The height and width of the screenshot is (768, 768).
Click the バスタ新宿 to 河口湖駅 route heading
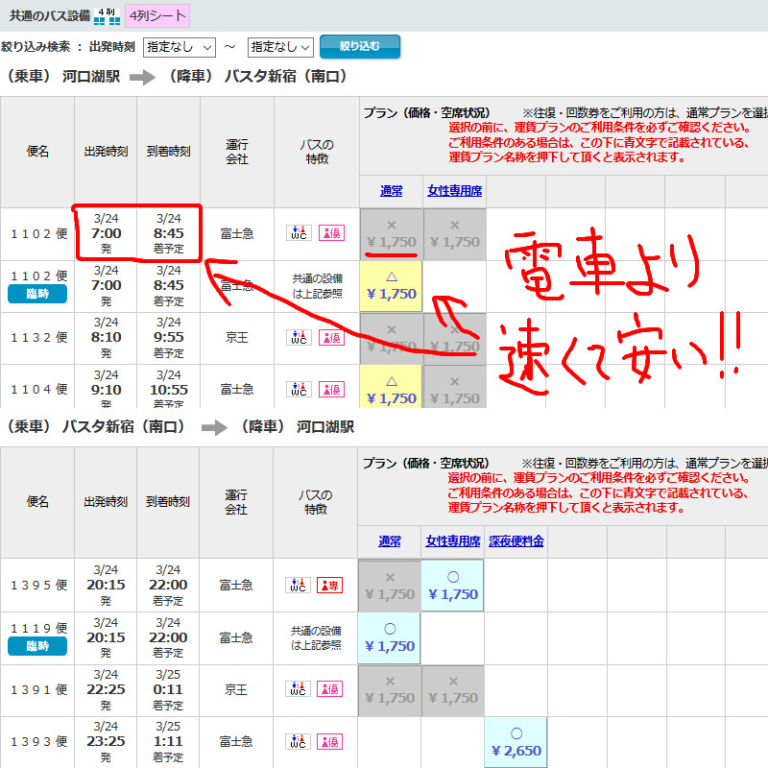[x=180, y=426]
